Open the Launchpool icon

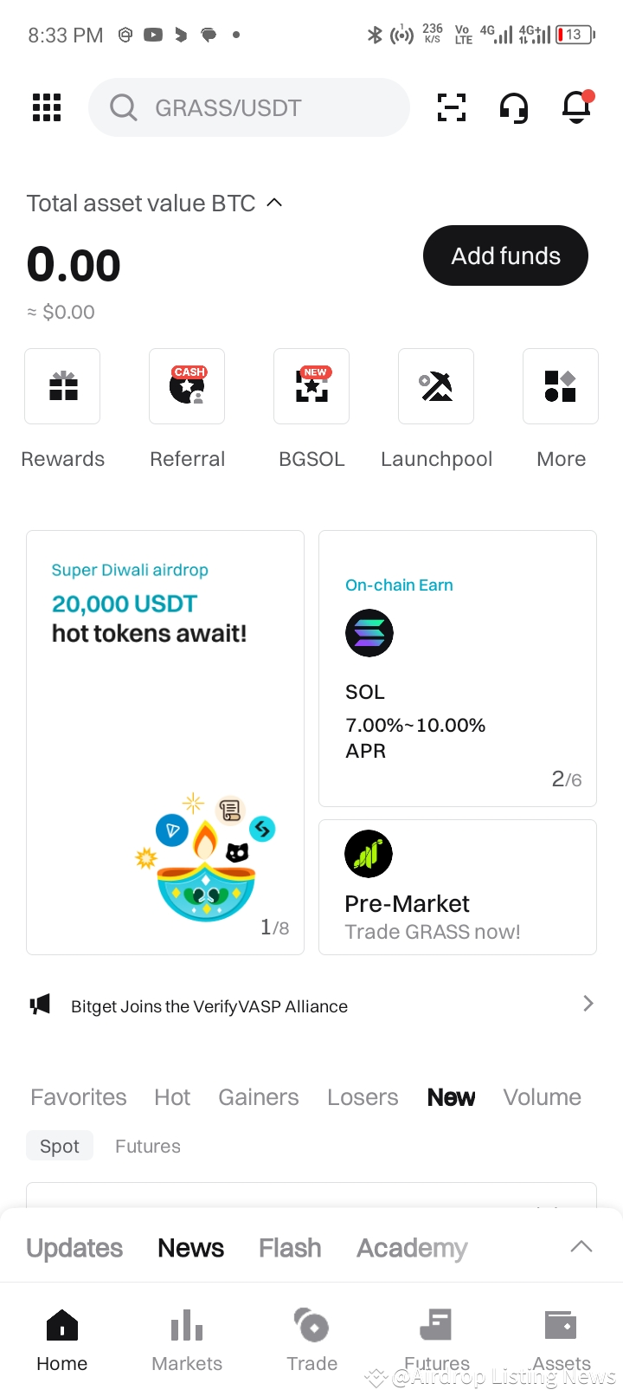tap(436, 386)
